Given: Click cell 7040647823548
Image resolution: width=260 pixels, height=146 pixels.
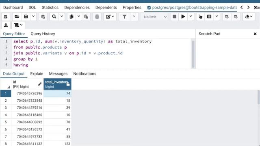Looking at the screenshot, I should tap(27, 101).
